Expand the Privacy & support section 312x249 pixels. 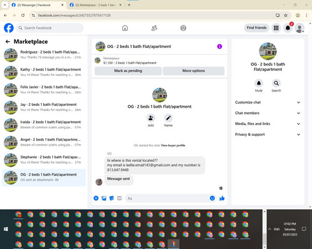click(268, 134)
